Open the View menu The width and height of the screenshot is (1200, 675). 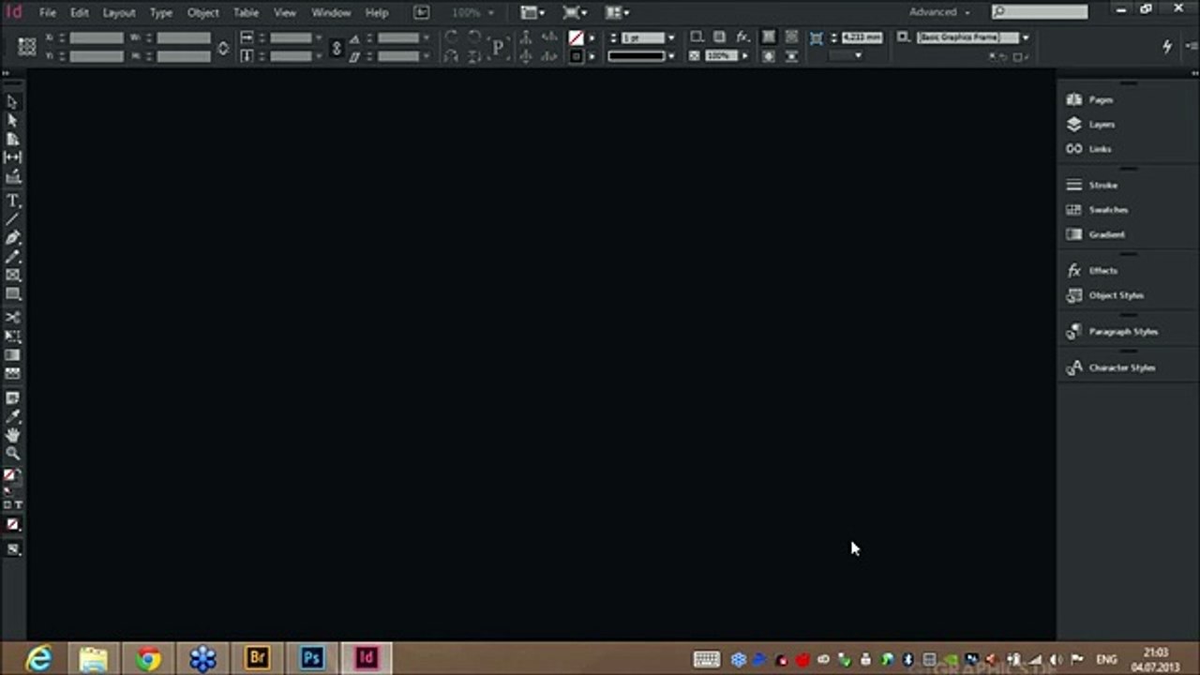click(x=285, y=13)
